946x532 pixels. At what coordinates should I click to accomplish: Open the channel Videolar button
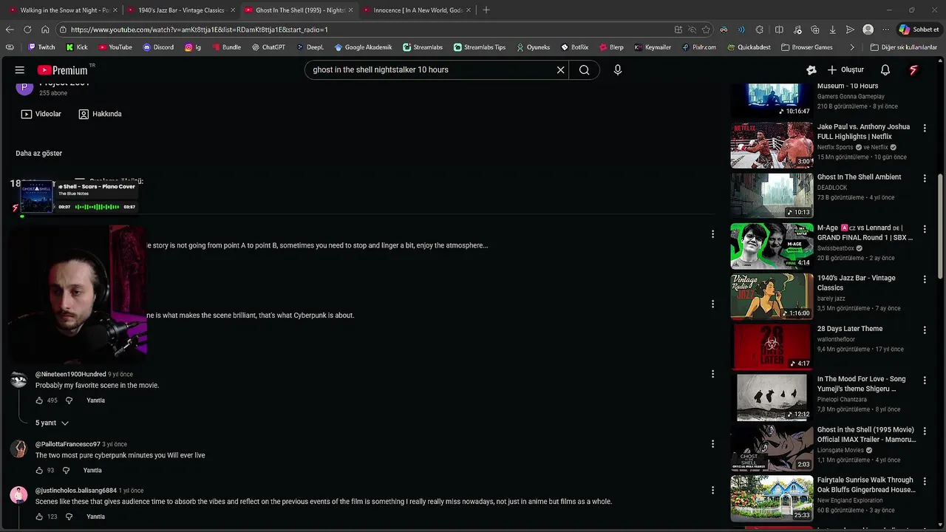pyautogui.click(x=41, y=114)
